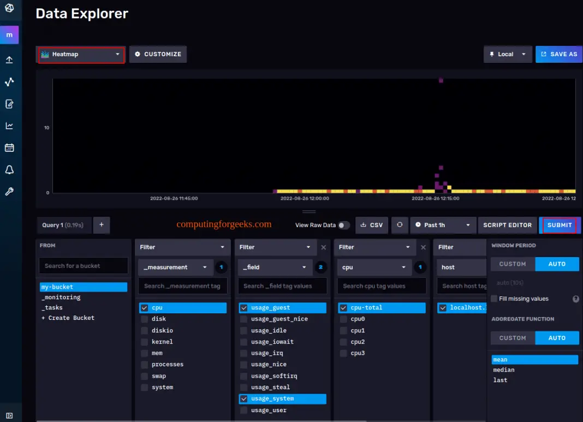Viewport: 583px width, 422px height.
Task: Click the SUBMIT button
Action: (x=559, y=225)
